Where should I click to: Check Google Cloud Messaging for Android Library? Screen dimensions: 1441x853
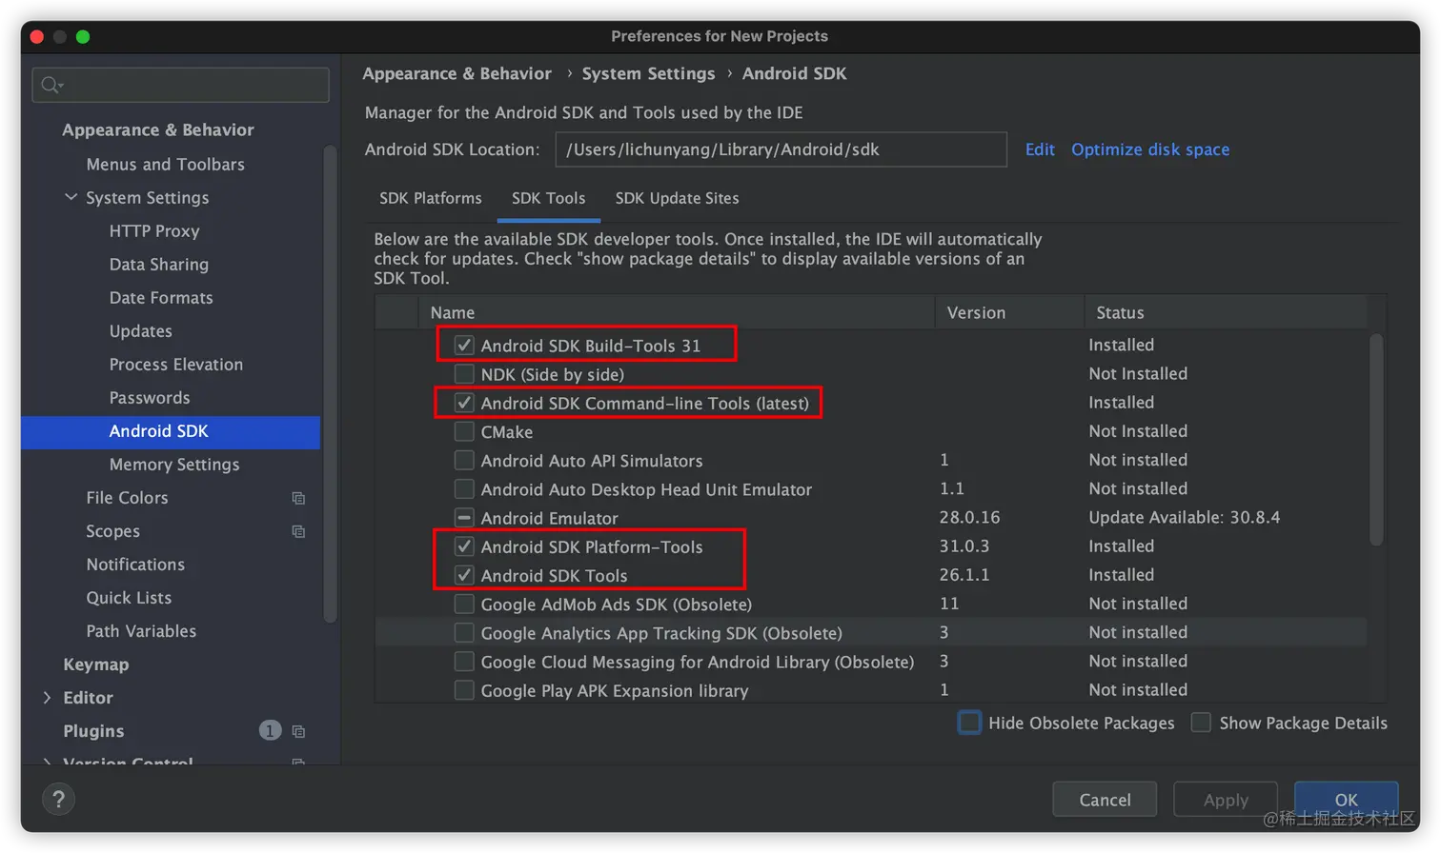click(x=464, y=662)
